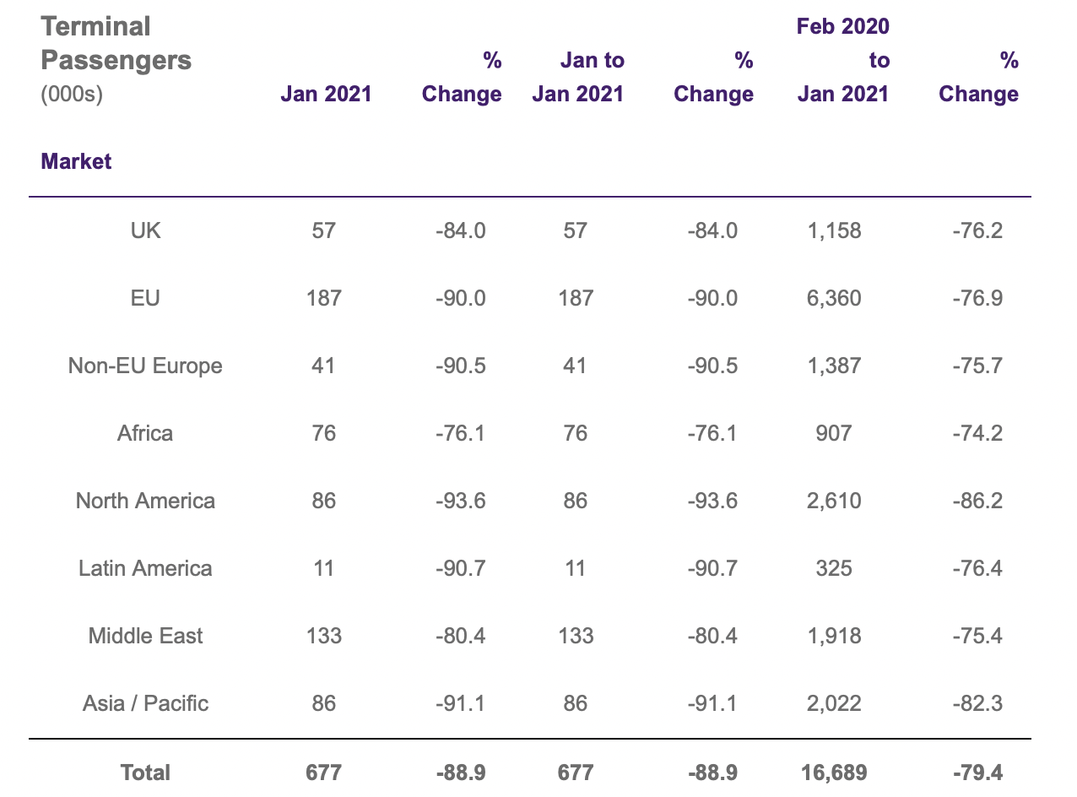Click the Africa row label
This screenshot has width=1077, height=797.
145,433
